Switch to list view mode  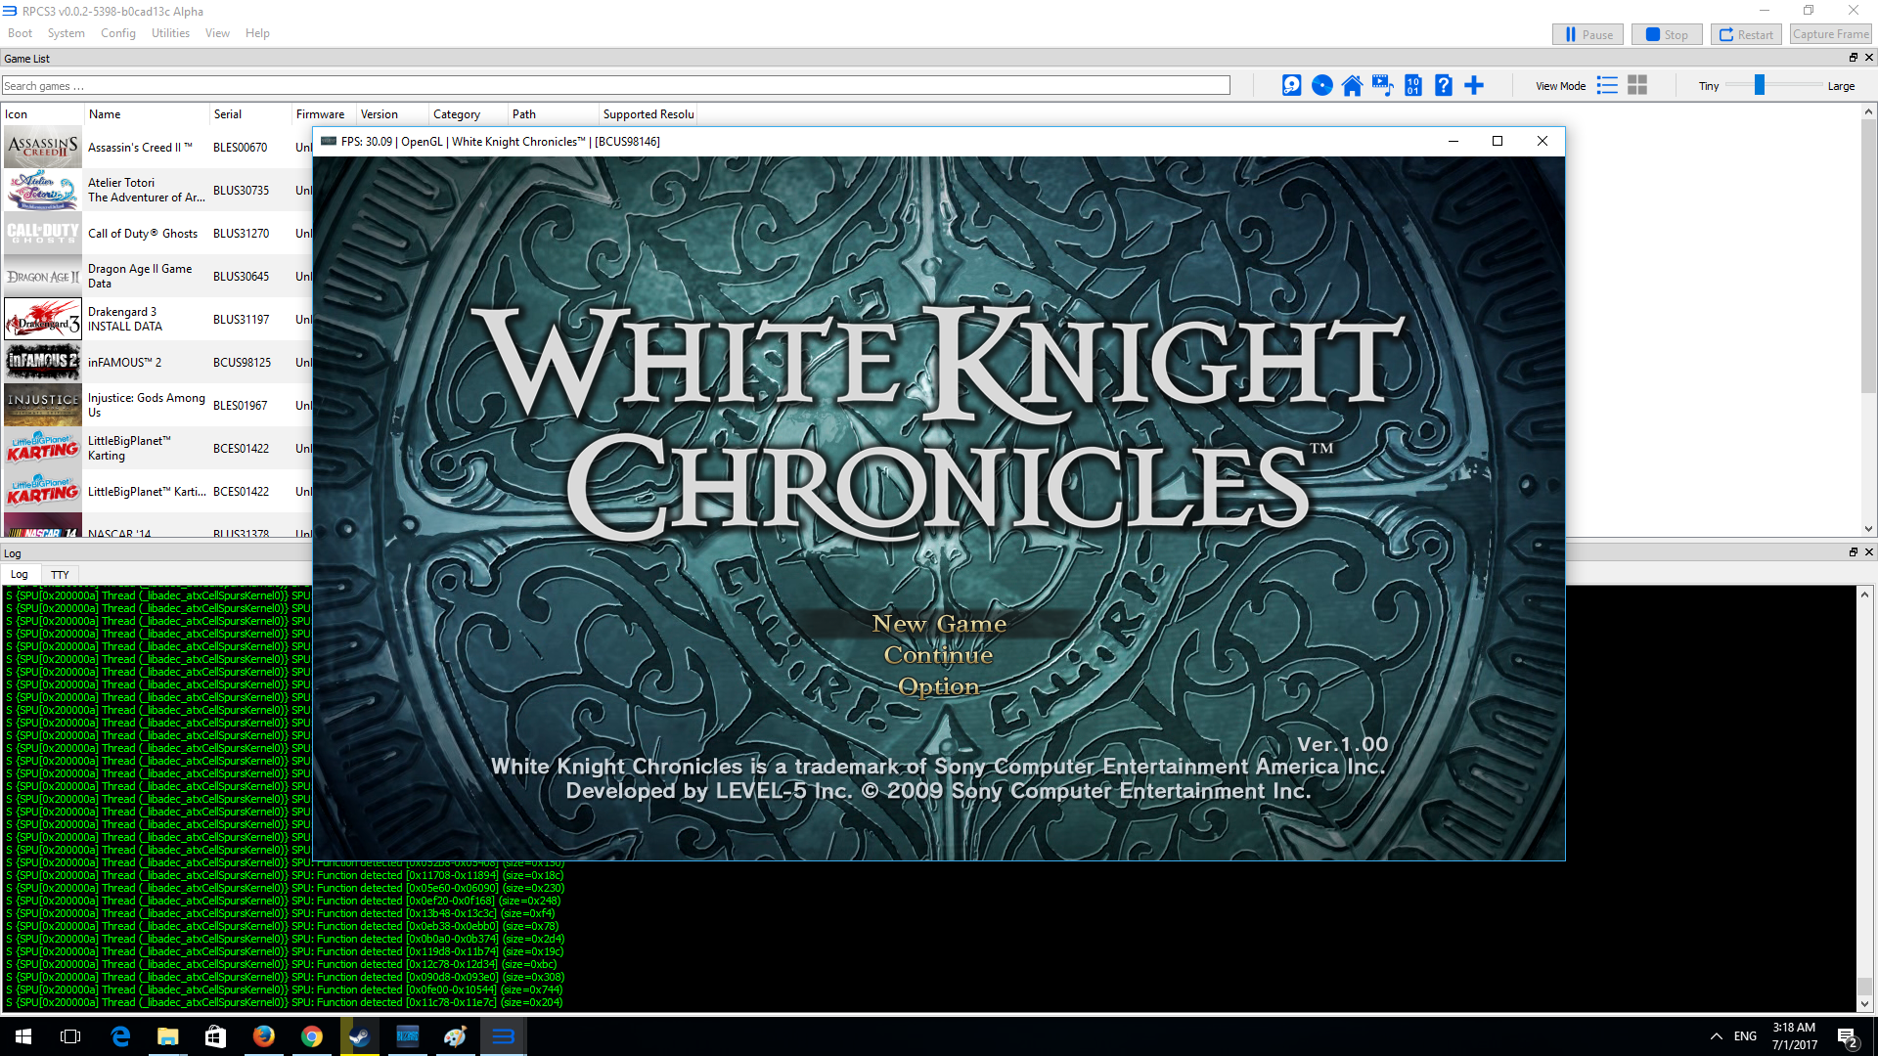click(x=1606, y=86)
